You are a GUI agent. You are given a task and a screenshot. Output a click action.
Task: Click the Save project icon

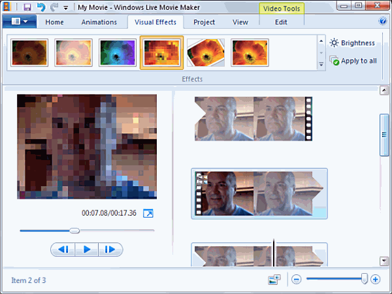click(27, 7)
